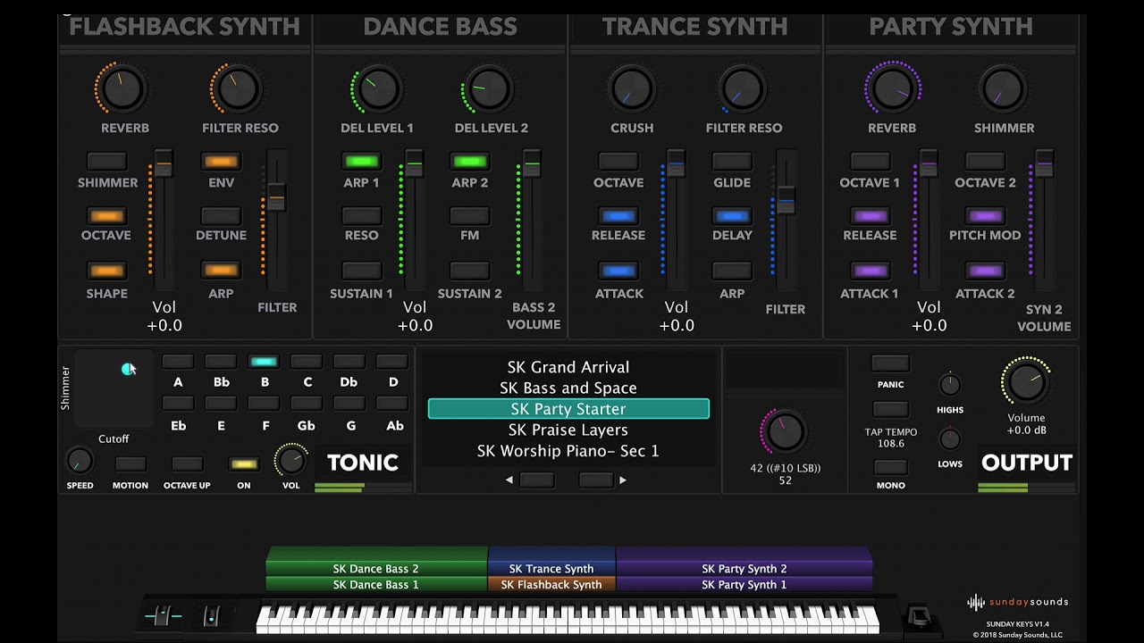Disable ARP 2 on Dance Bass
The image size is (1144, 643).
pyautogui.click(x=469, y=162)
